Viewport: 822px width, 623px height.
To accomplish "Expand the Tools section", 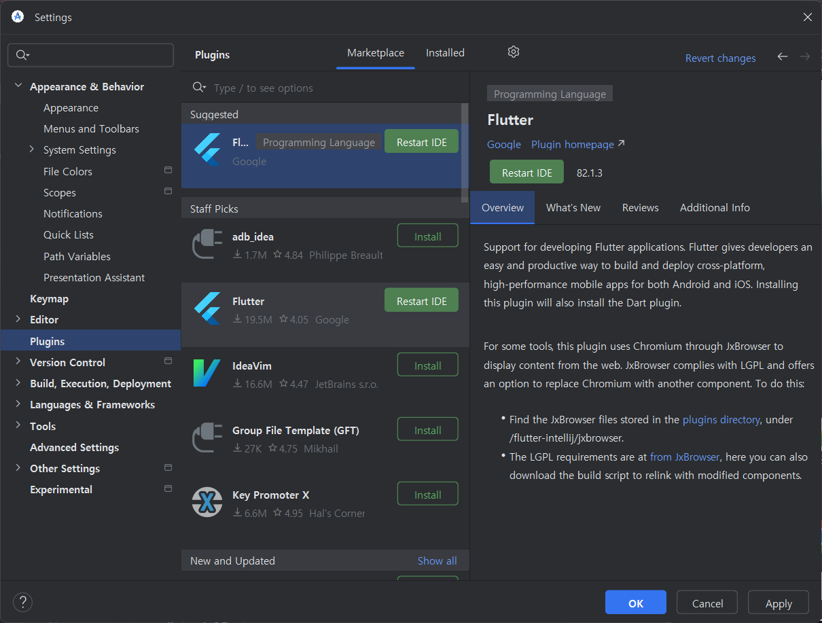I will click(18, 426).
